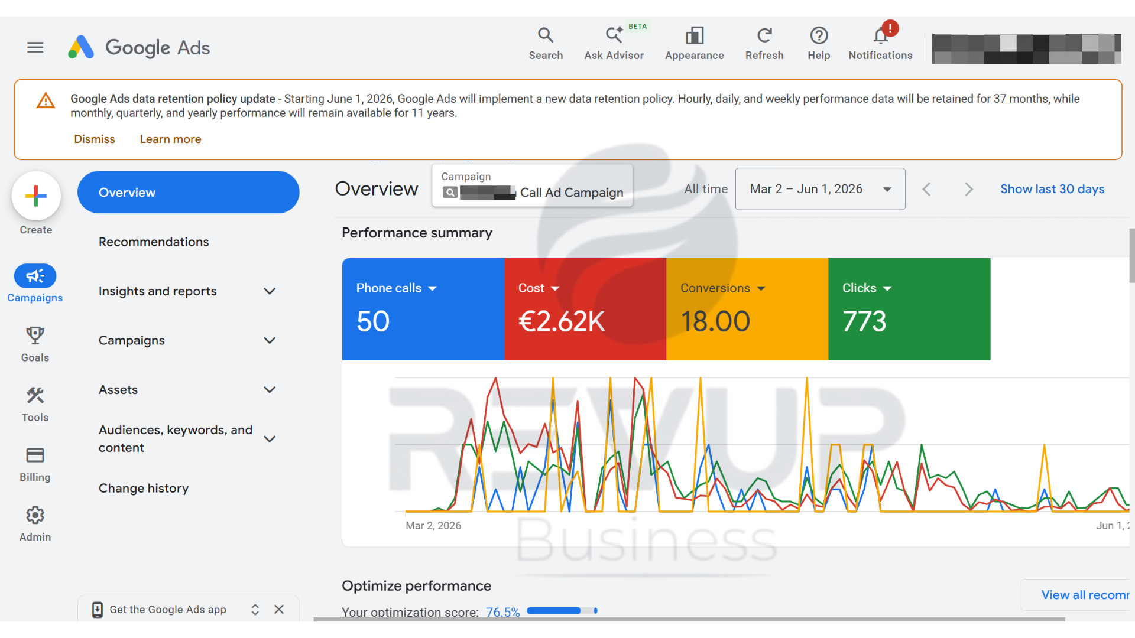Expand Campaigns section in navigation
The height and width of the screenshot is (638, 1135).
tap(270, 340)
